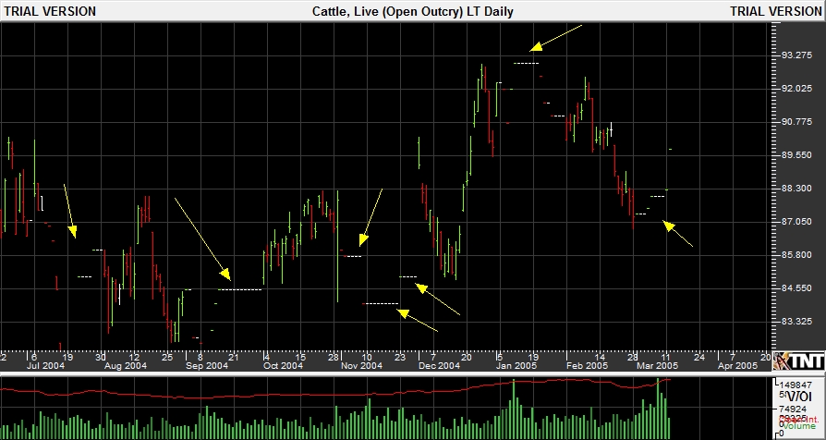
Task: Select the 84.550 price axis label
Action: tap(798, 288)
